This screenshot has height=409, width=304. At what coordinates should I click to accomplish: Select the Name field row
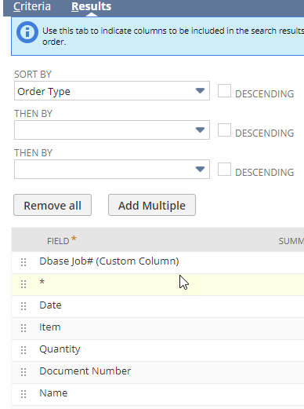[157, 394]
